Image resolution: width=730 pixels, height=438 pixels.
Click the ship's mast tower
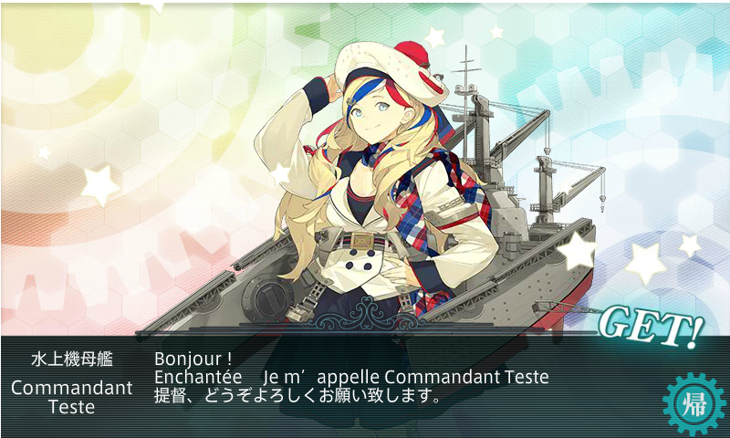[467, 100]
